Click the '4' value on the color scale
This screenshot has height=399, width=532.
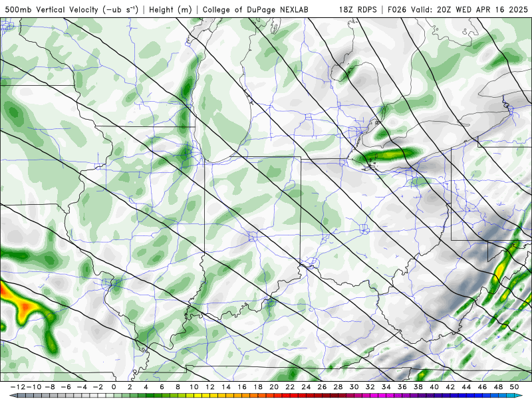click(x=146, y=387)
